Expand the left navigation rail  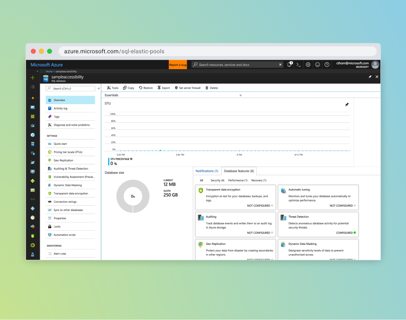coord(37,71)
